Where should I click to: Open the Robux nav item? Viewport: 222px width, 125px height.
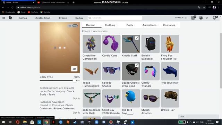79,18
